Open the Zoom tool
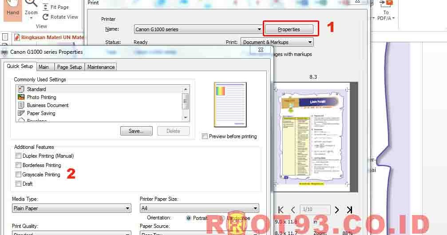This screenshot has height=235, width=447. click(x=31, y=9)
